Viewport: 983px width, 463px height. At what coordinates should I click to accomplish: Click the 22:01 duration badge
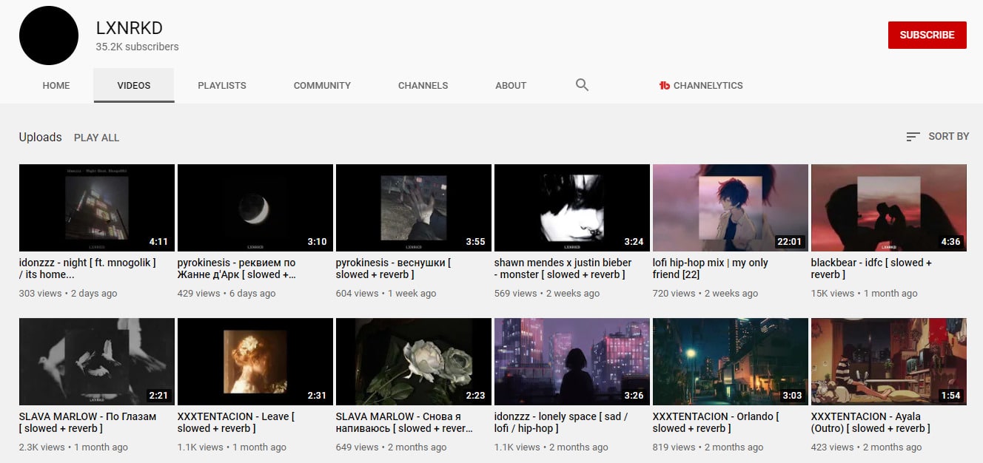tap(789, 242)
